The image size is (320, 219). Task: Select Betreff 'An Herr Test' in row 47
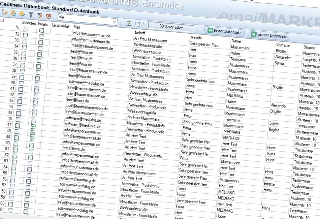pos(136,136)
